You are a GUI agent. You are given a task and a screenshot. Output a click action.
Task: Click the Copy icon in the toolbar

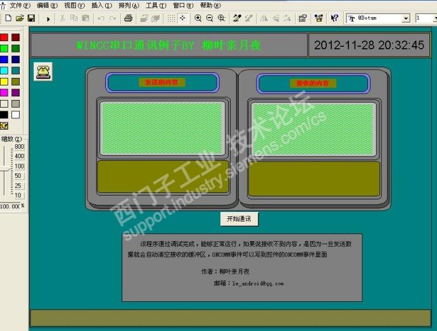(x=74, y=18)
